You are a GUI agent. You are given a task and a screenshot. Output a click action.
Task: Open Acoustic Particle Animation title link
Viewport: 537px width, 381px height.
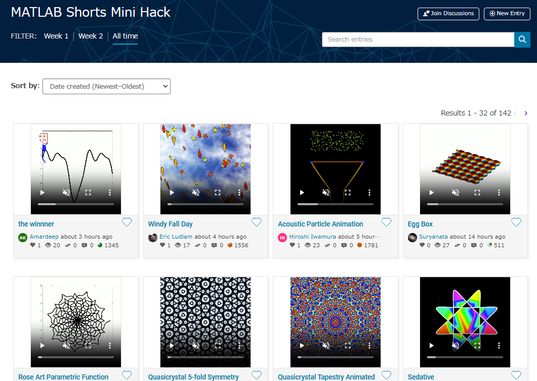[x=320, y=224]
